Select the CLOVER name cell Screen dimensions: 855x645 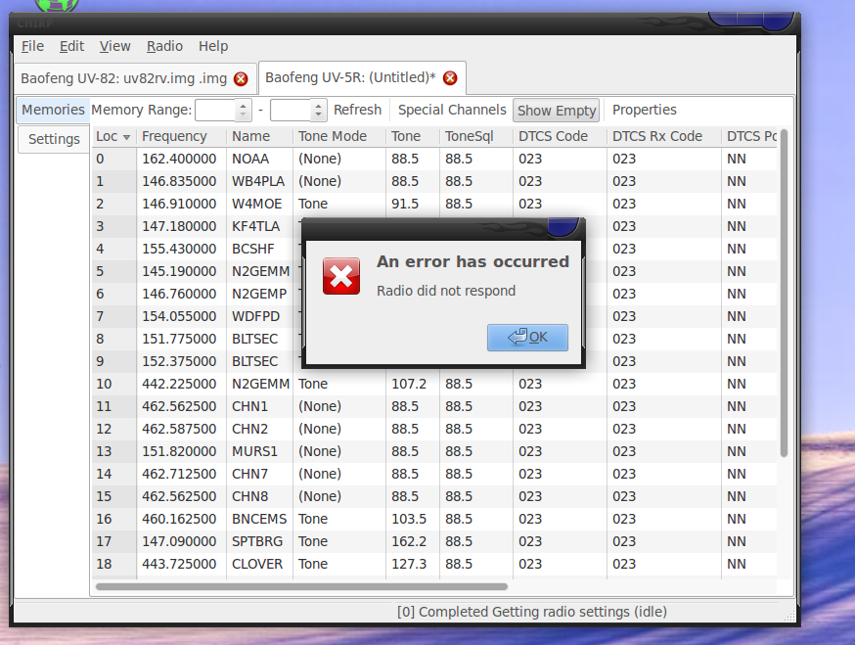click(x=257, y=564)
